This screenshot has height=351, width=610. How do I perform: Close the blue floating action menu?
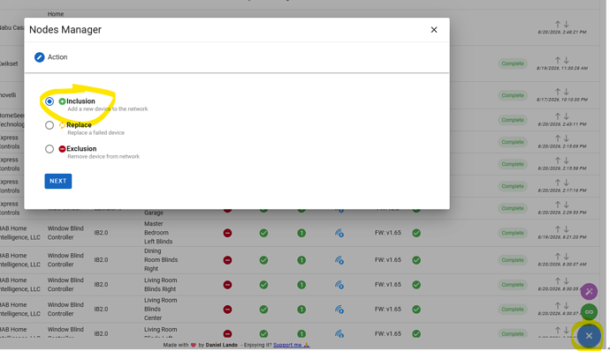click(589, 336)
